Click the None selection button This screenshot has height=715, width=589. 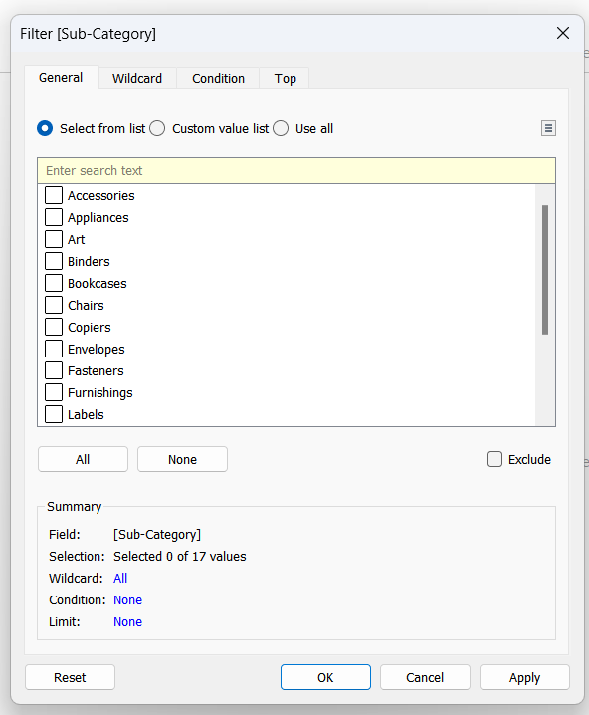coord(182,459)
